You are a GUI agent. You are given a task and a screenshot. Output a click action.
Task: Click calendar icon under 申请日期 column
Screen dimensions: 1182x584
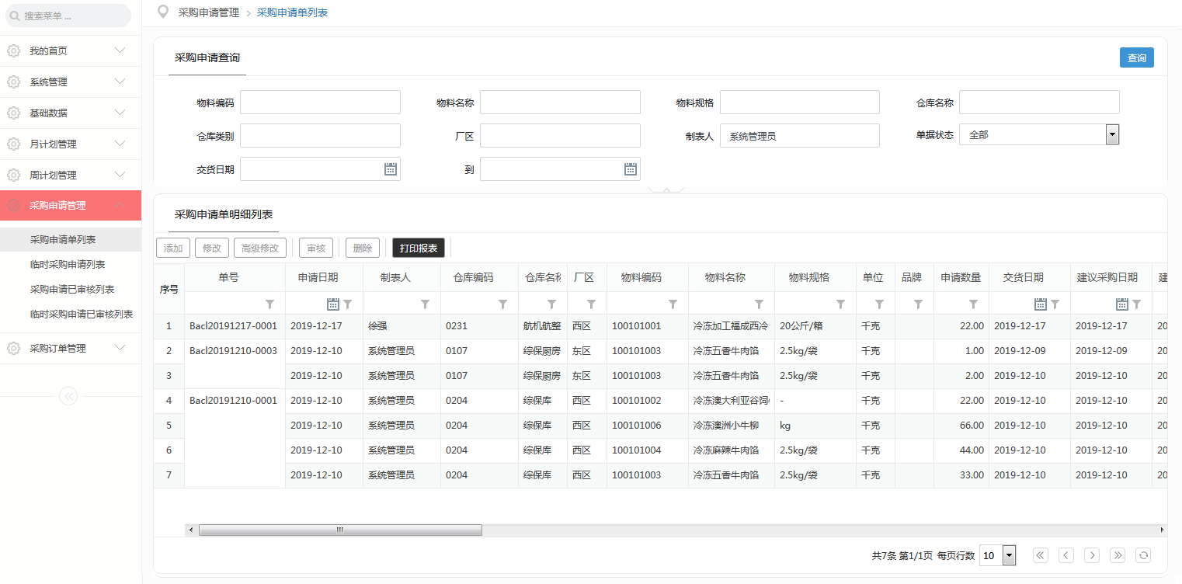333,304
